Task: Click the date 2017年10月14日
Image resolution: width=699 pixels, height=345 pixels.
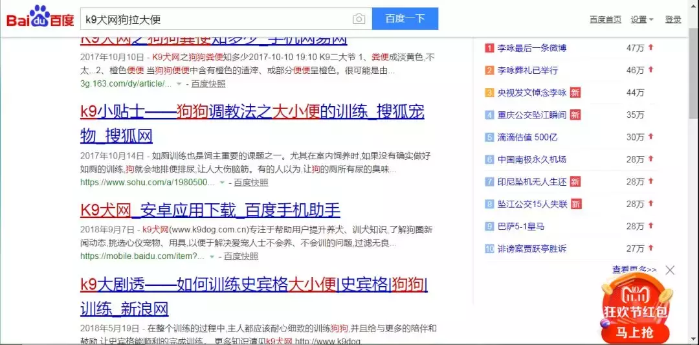Action: pyautogui.click(x=112, y=156)
